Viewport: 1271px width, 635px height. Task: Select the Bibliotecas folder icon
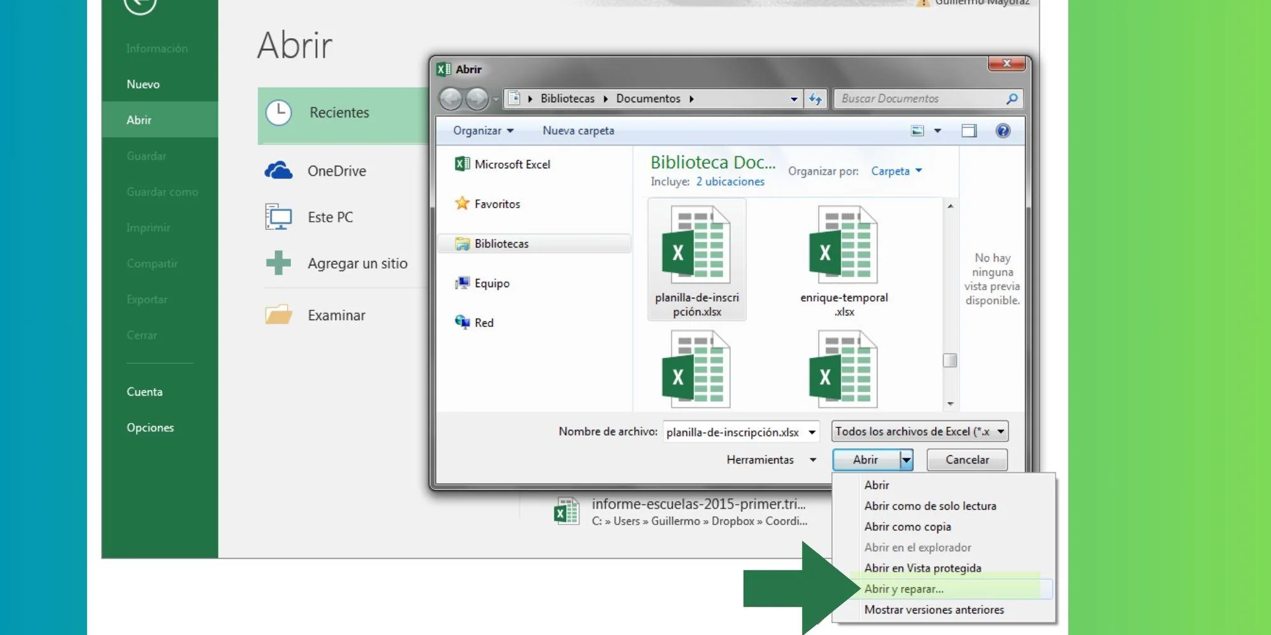(x=462, y=243)
